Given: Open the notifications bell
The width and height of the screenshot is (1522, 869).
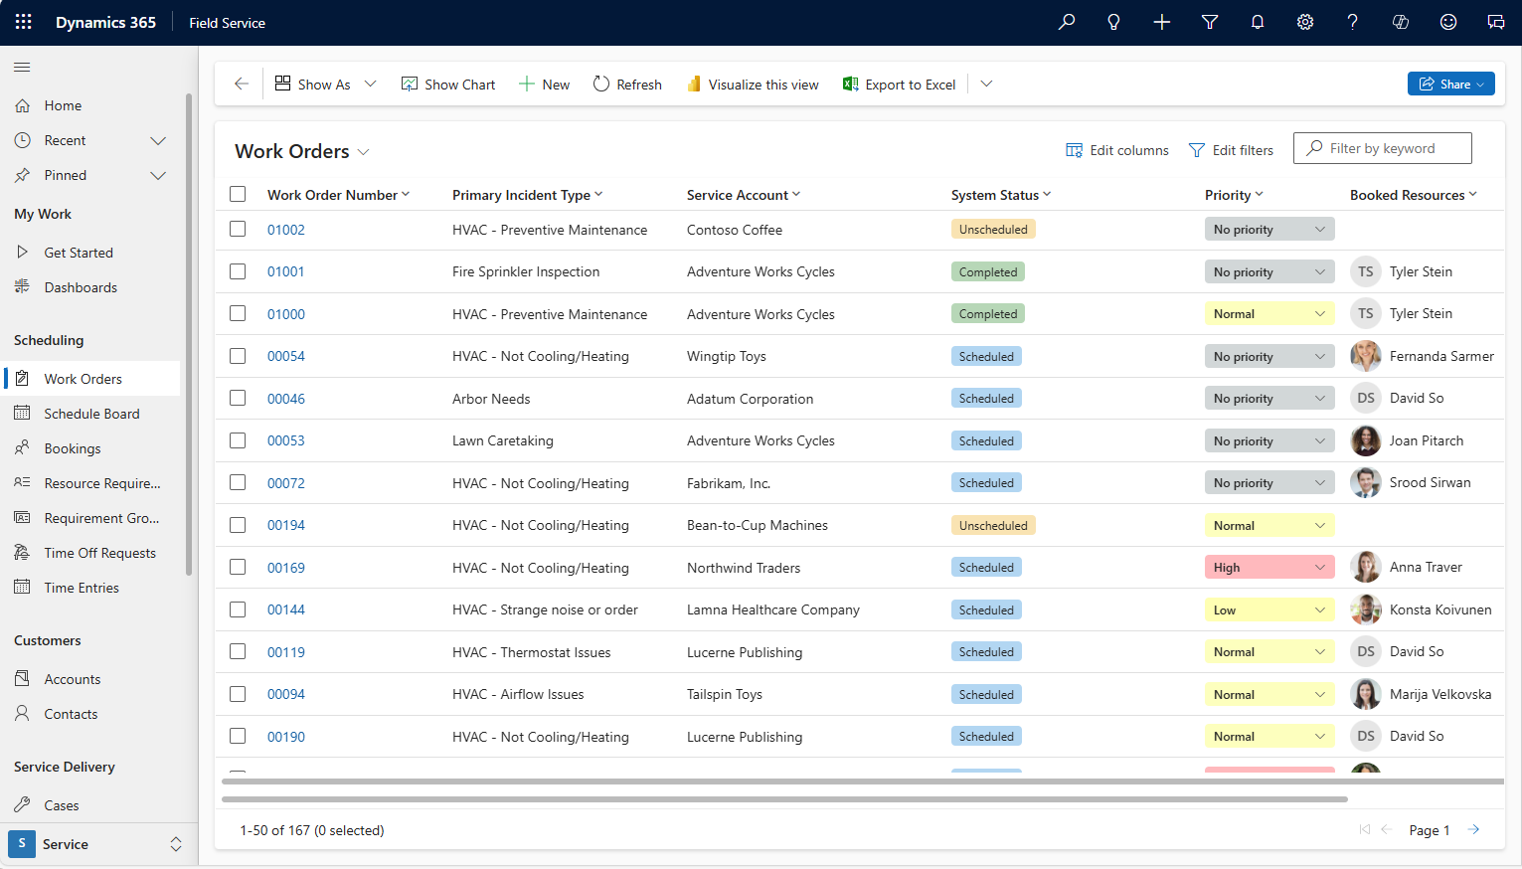Looking at the screenshot, I should (x=1258, y=21).
